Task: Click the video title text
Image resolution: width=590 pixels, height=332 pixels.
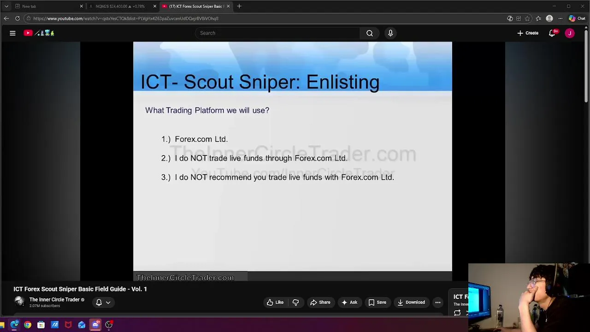Action: pyautogui.click(x=80, y=289)
